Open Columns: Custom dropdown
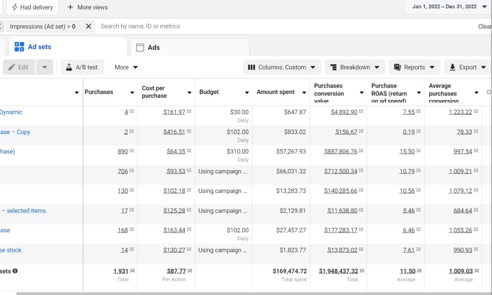The image size is (492, 295). [x=282, y=67]
